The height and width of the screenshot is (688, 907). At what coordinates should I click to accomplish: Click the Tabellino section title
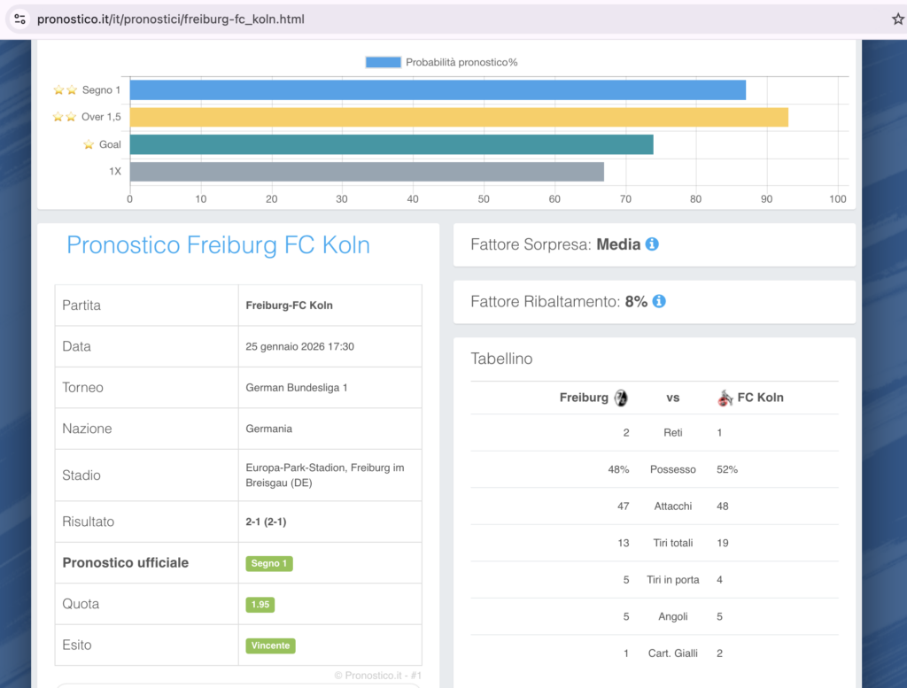pyautogui.click(x=501, y=359)
